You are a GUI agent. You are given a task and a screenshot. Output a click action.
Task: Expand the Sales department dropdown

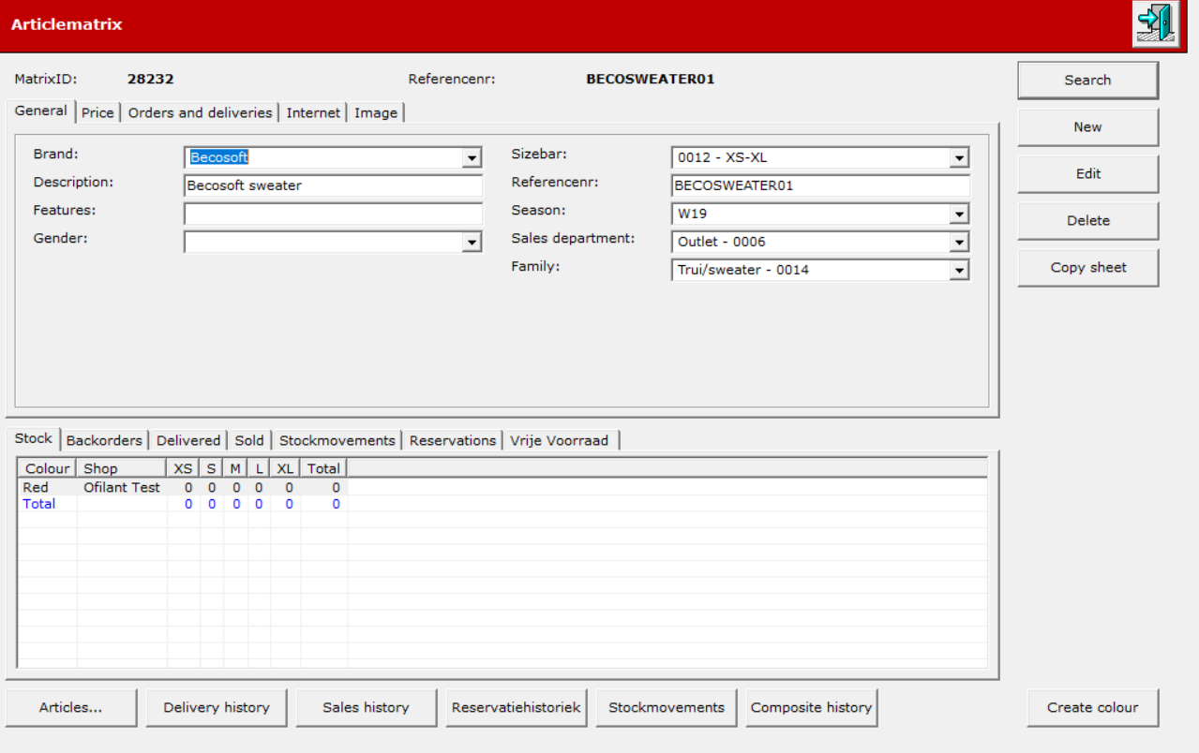[959, 243]
